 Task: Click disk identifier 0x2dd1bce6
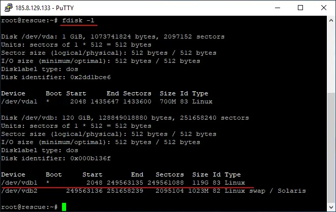(x=90, y=77)
